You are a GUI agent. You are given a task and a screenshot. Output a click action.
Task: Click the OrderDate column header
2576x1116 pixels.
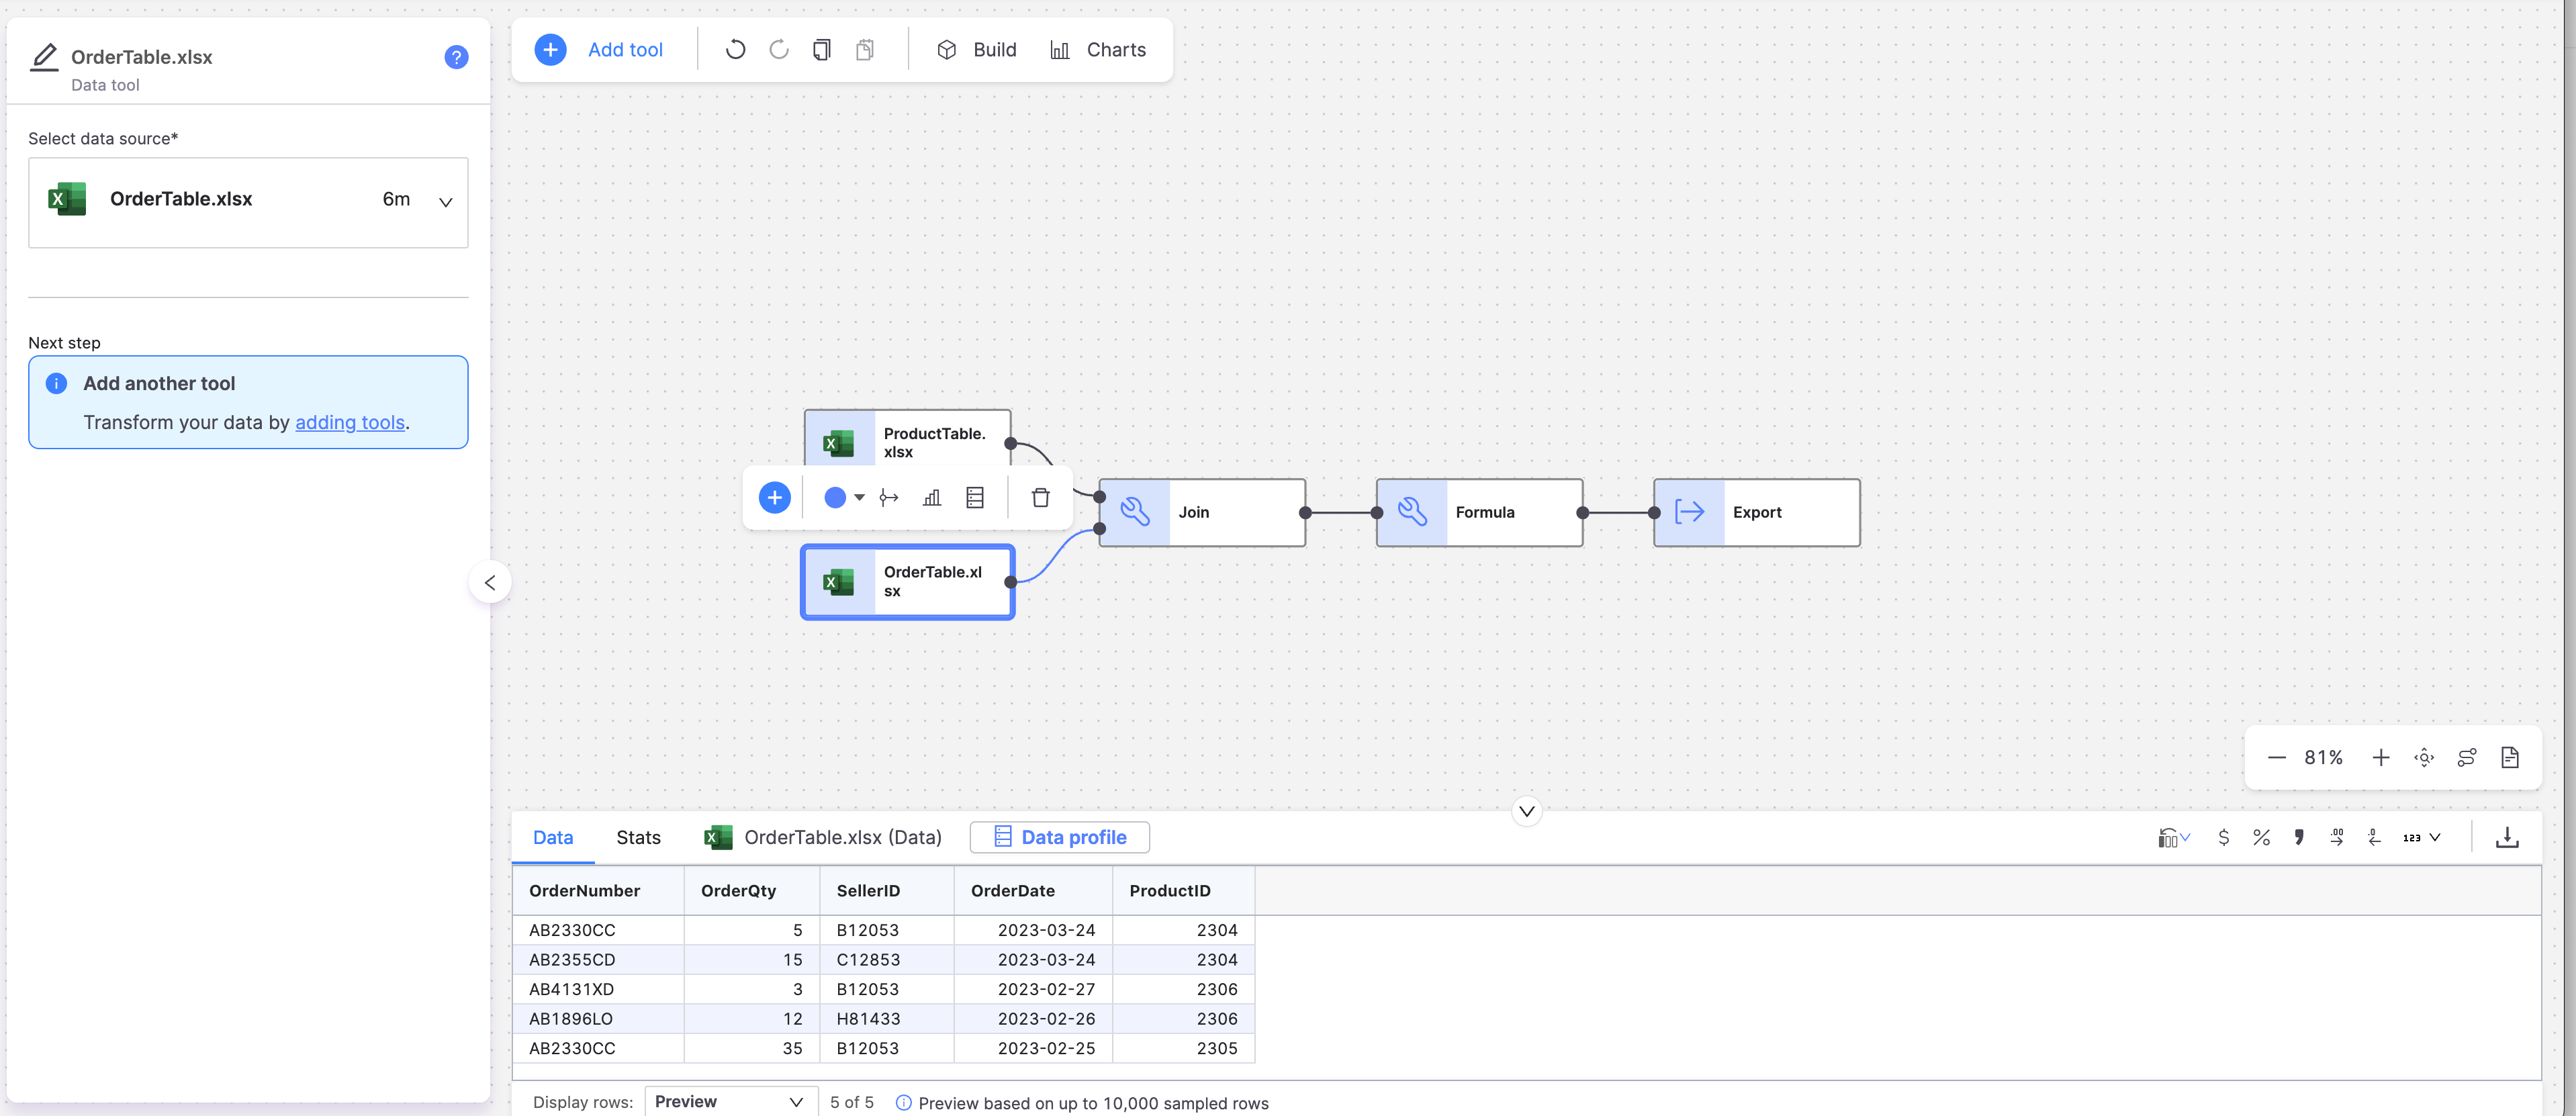[x=1033, y=890]
